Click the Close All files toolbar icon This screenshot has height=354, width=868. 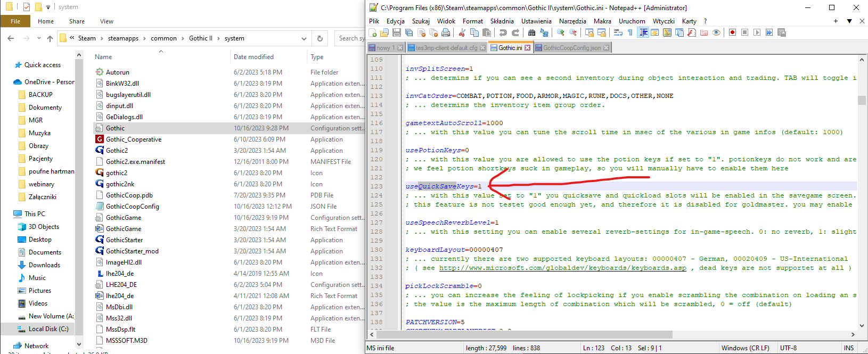click(x=433, y=32)
